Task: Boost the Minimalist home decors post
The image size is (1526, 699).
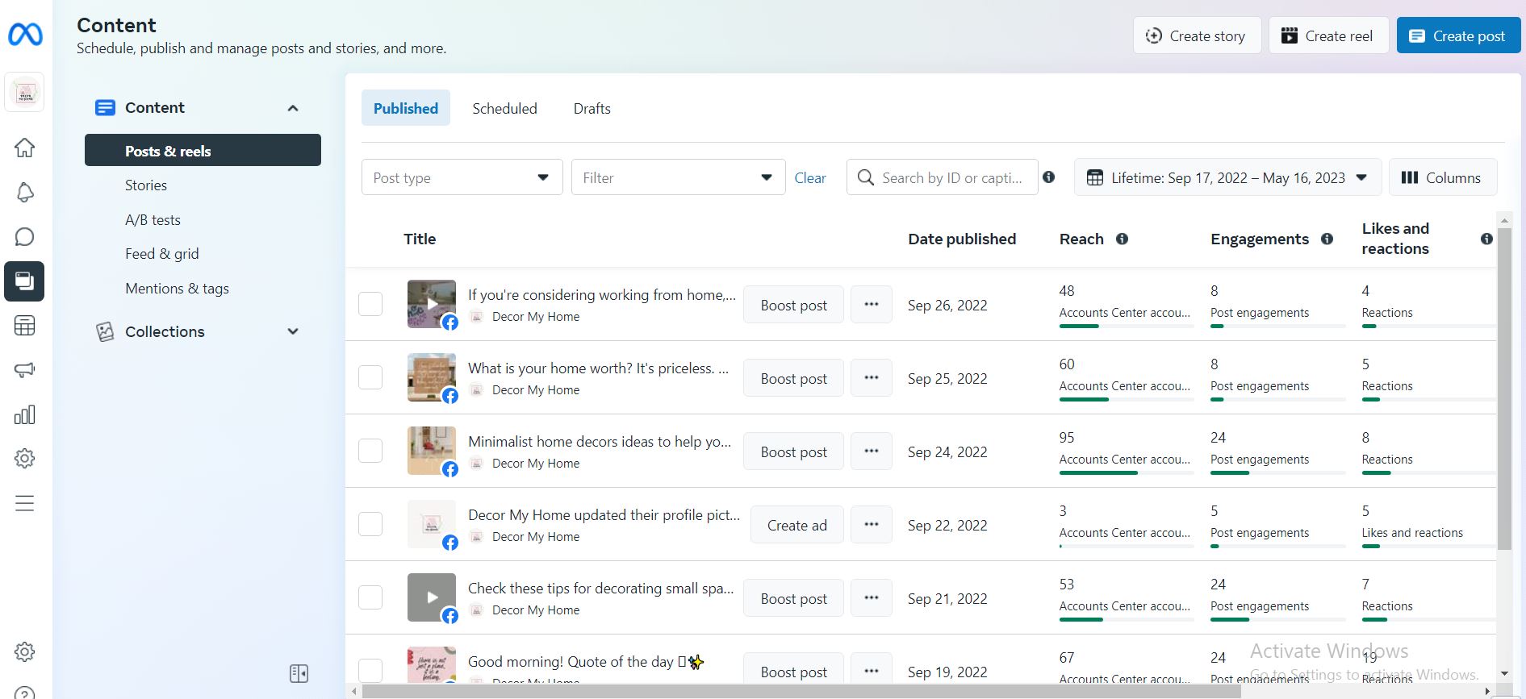Action: click(x=793, y=451)
